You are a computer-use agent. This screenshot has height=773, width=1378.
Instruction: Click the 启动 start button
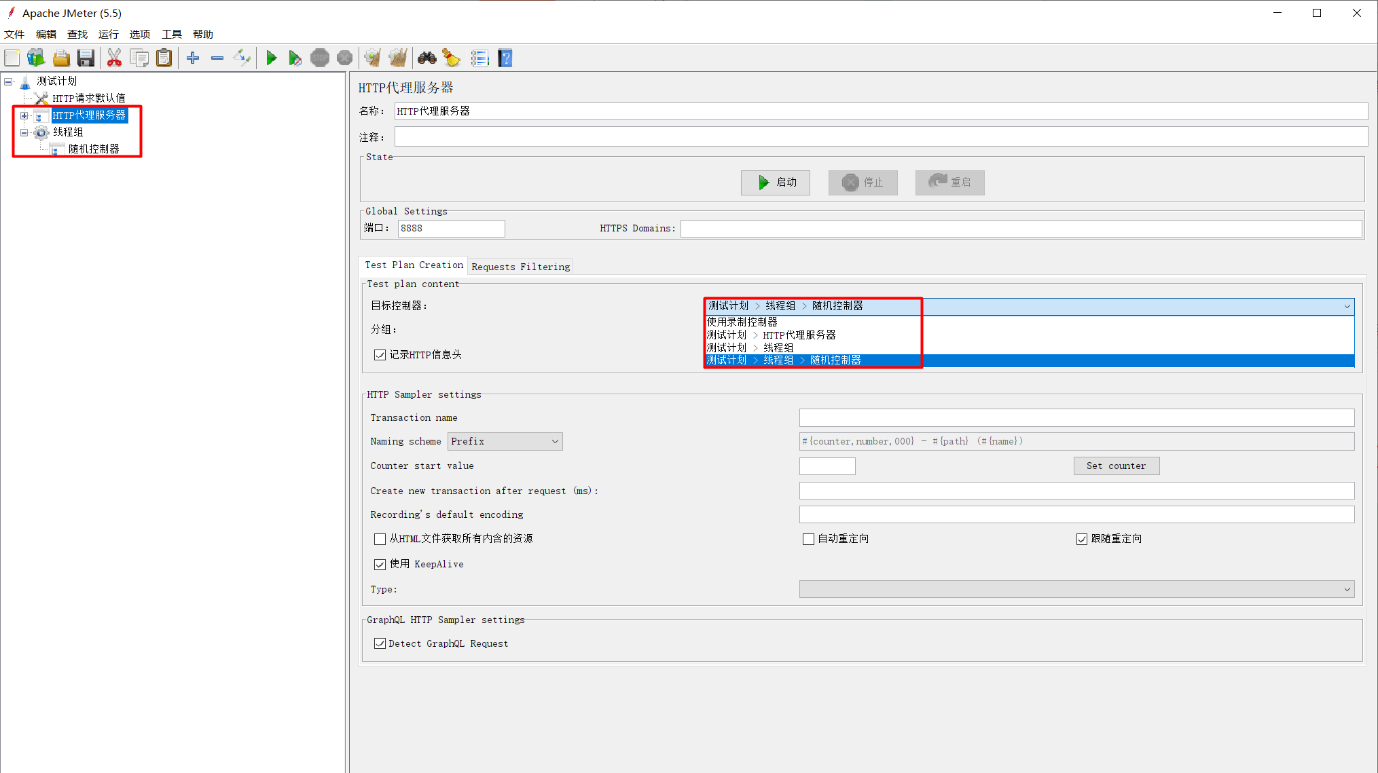click(776, 183)
